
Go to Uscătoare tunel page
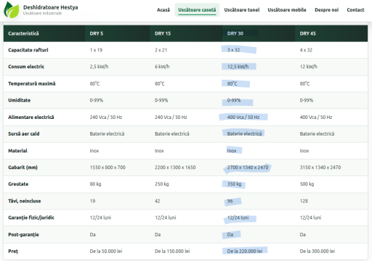coord(242,10)
